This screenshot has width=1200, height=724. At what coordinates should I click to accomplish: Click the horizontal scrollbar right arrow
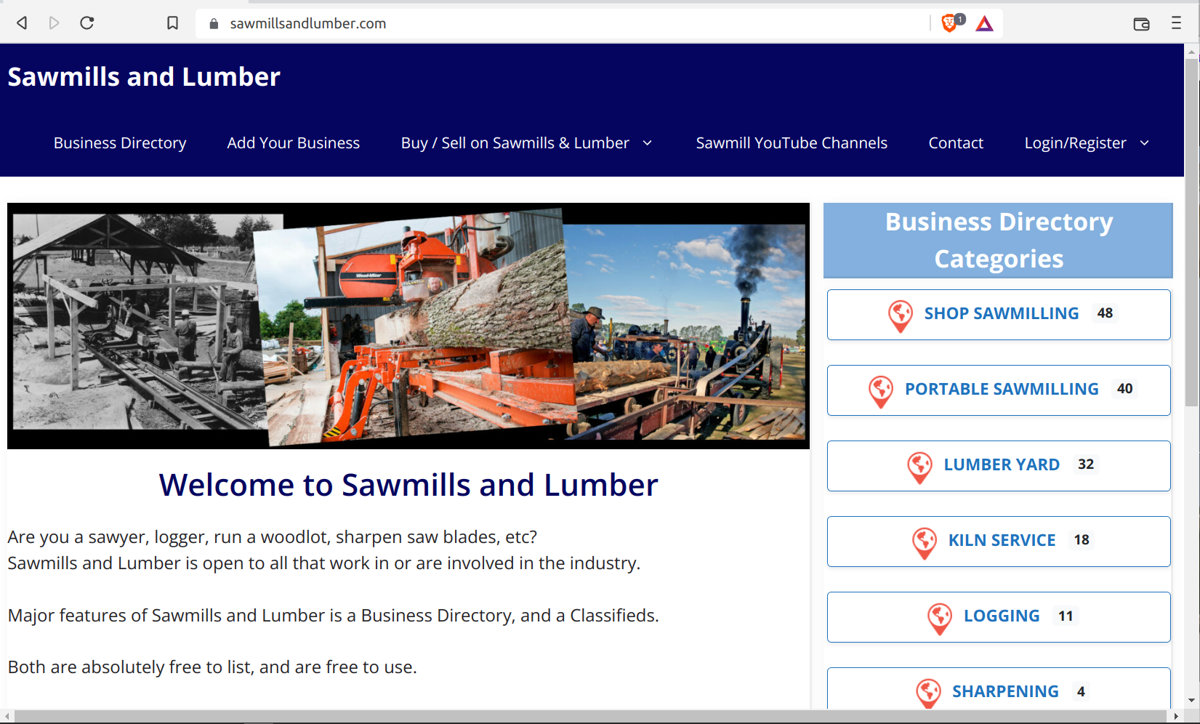pyautogui.click(x=1176, y=717)
